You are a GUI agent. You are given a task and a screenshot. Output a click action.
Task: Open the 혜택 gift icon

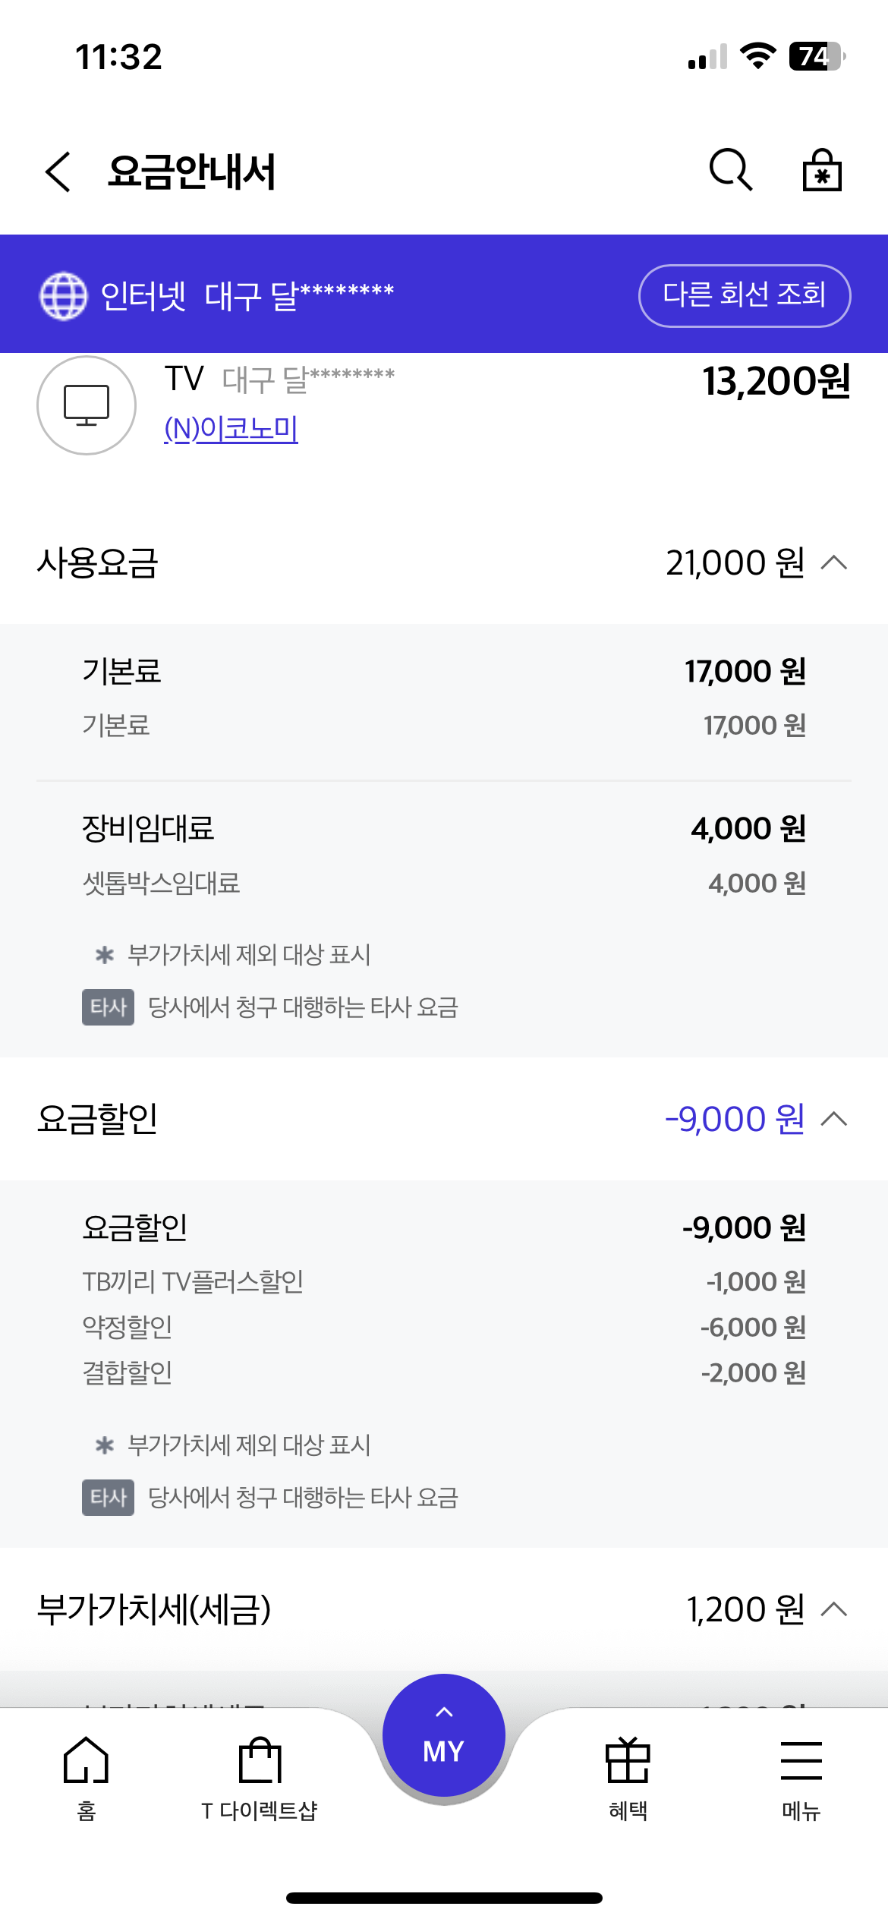628,1760
